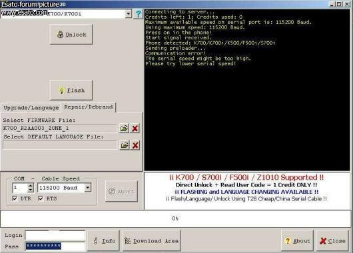Click the Flash button
The width and height of the screenshot is (353, 253).
click(x=71, y=91)
